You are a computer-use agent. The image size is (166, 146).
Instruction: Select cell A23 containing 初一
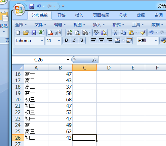point(36,118)
